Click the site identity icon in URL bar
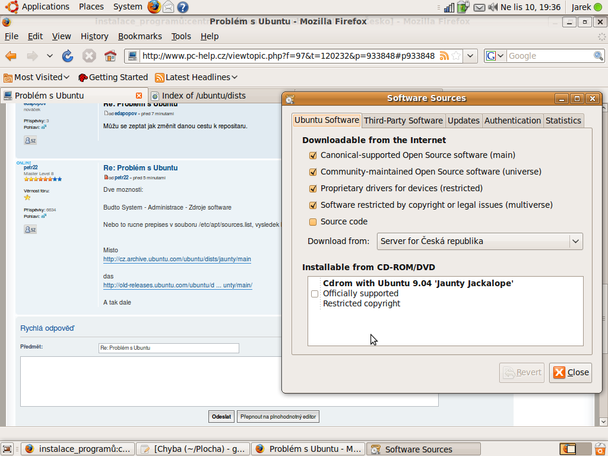The image size is (608, 456). pyautogui.click(x=132, y=56)
